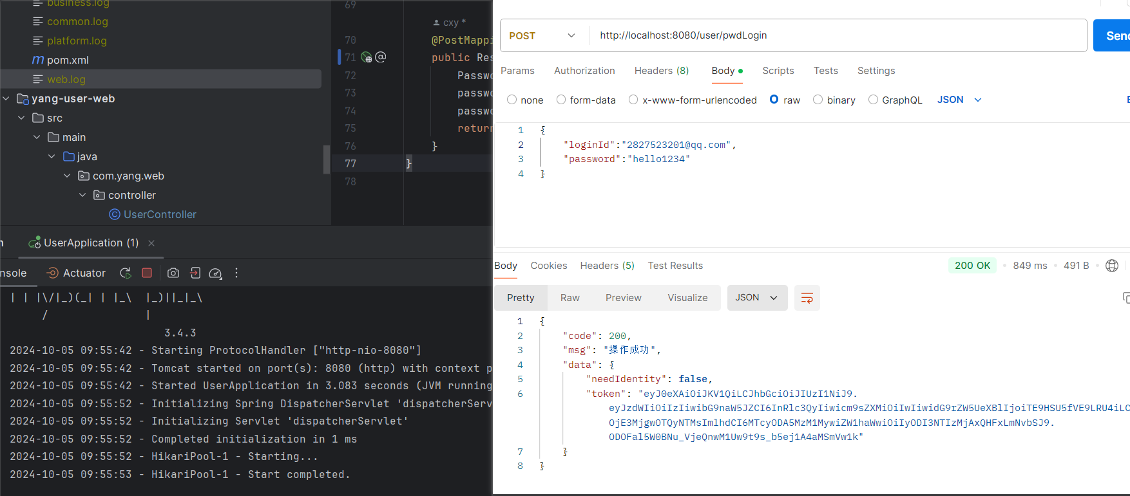Collapse the controller folder
The image size is (1130, 496).
[82, 195]
